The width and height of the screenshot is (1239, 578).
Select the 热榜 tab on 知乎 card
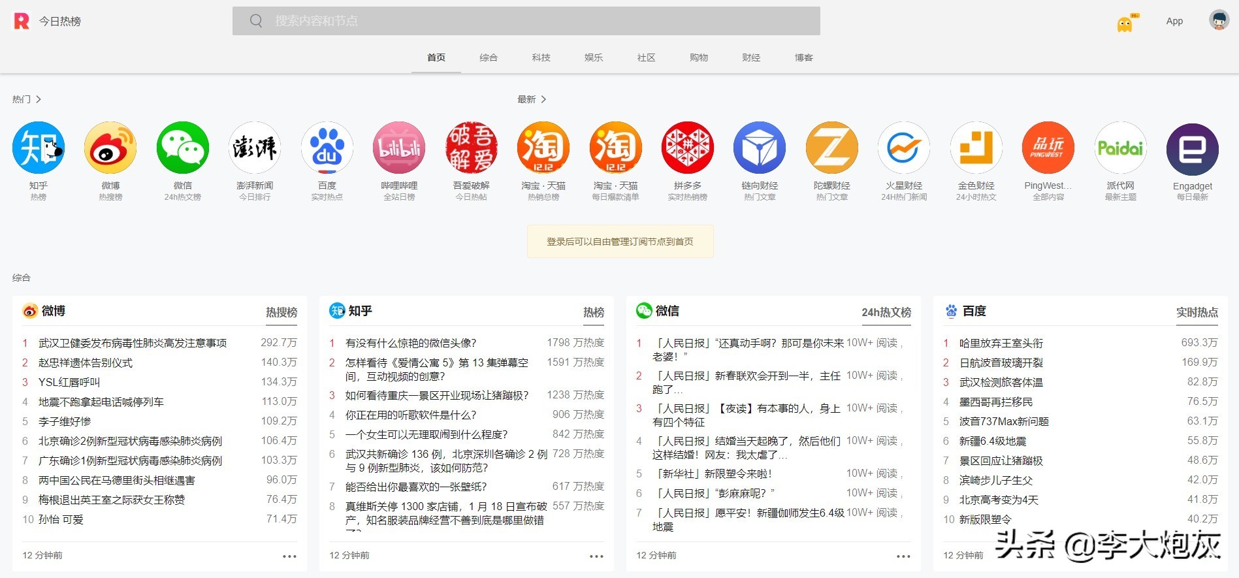594,312
